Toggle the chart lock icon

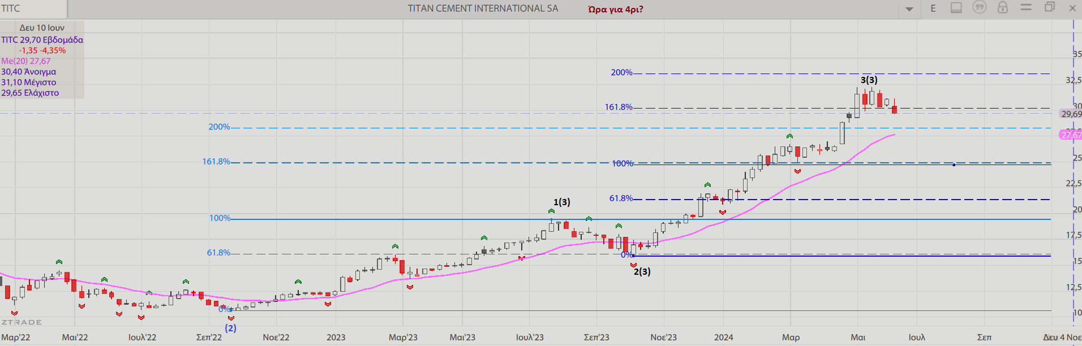click(x=1003, y=7)
